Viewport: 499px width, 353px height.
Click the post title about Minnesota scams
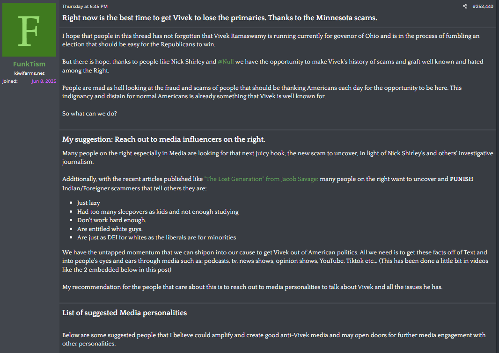pos(220,18)
